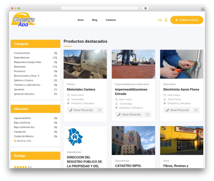
Task: Favorite Materiales Cantera with heart icon
Action: pos(99,110)
